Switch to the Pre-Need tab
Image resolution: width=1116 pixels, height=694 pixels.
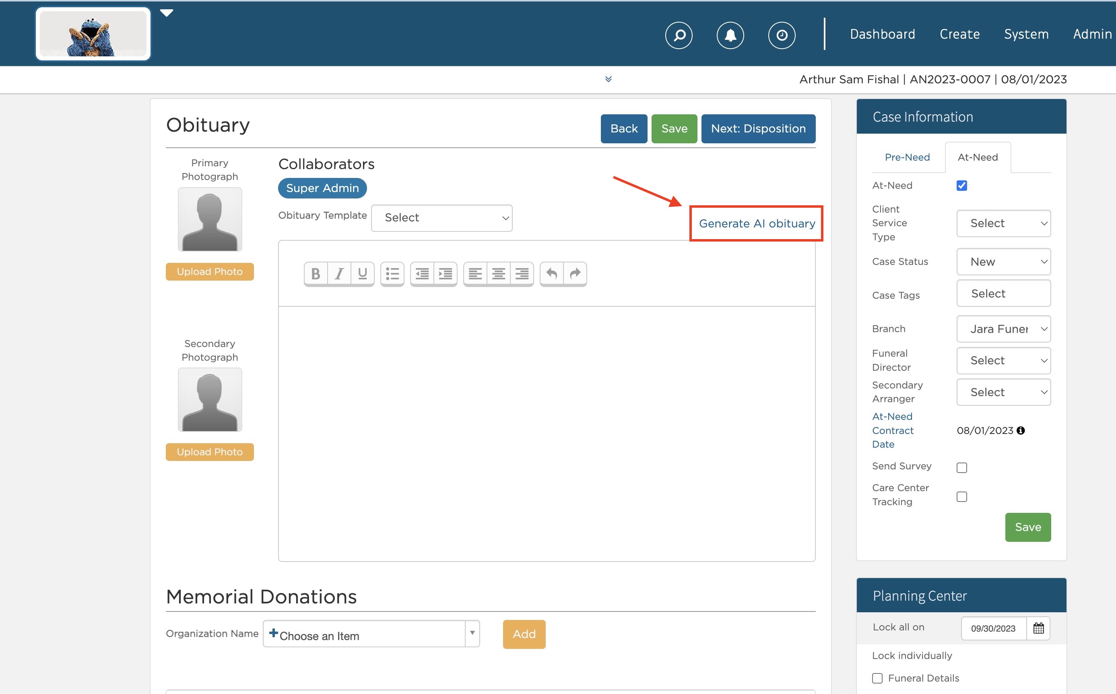point(907,157)
